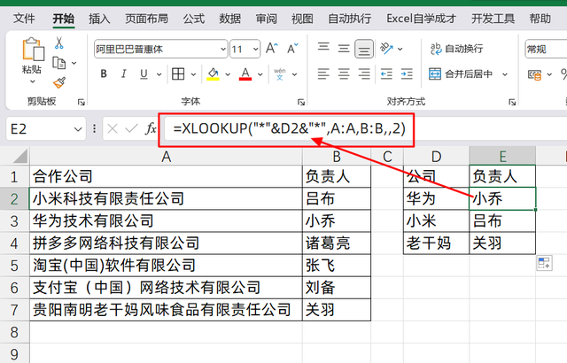Click the Paste clipboard icon
Screen dimensions: 567x363
pos(33,49)
